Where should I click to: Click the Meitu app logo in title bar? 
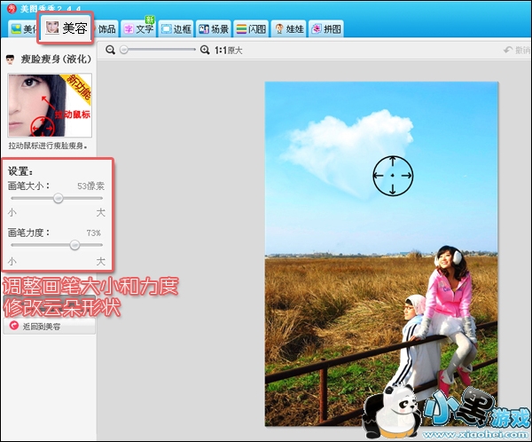(9, 6)
